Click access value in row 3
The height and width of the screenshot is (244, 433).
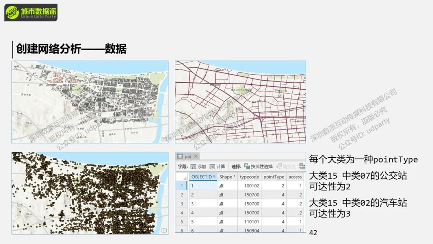point(295,203)
